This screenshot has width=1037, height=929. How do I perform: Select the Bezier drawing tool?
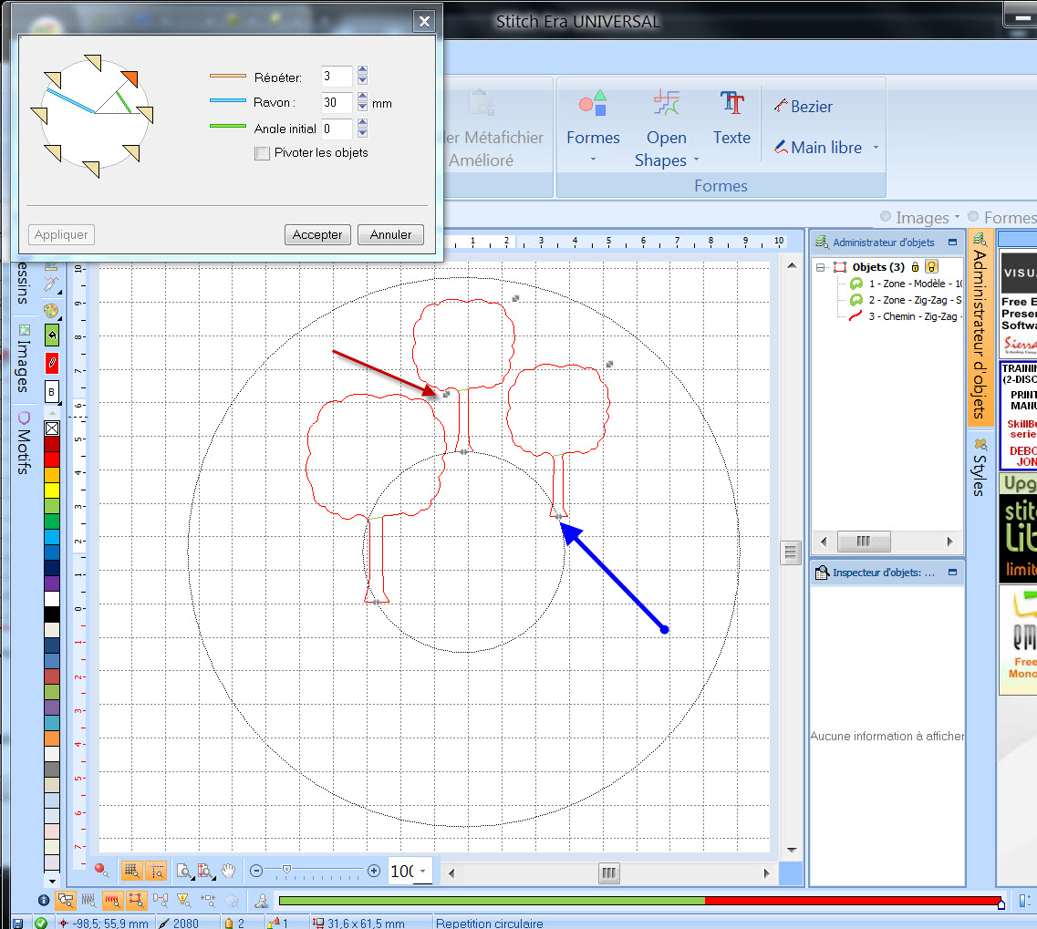(x=803, y=107)
